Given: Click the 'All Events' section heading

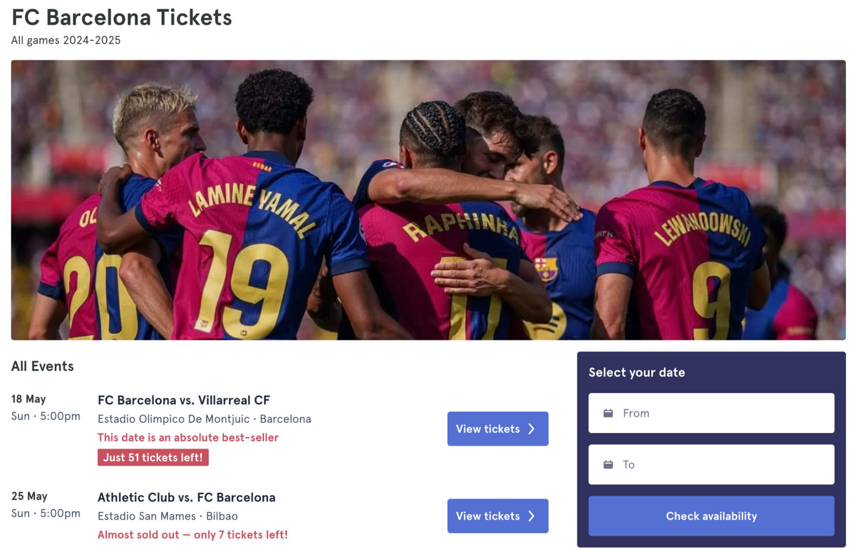Looking at the screenshot, I should [x=43, y=366].
